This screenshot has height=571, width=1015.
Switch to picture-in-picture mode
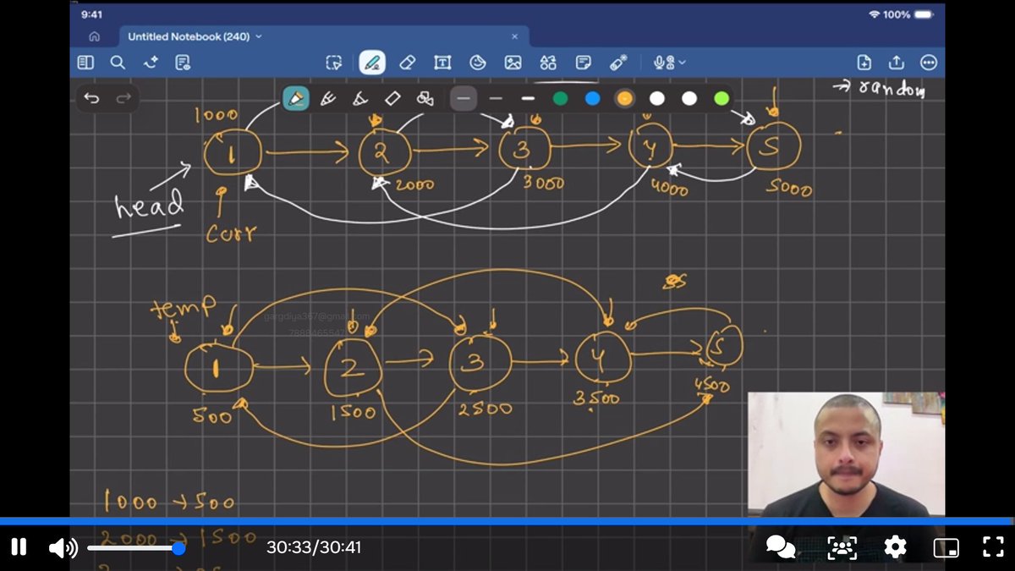click(946, 547)
